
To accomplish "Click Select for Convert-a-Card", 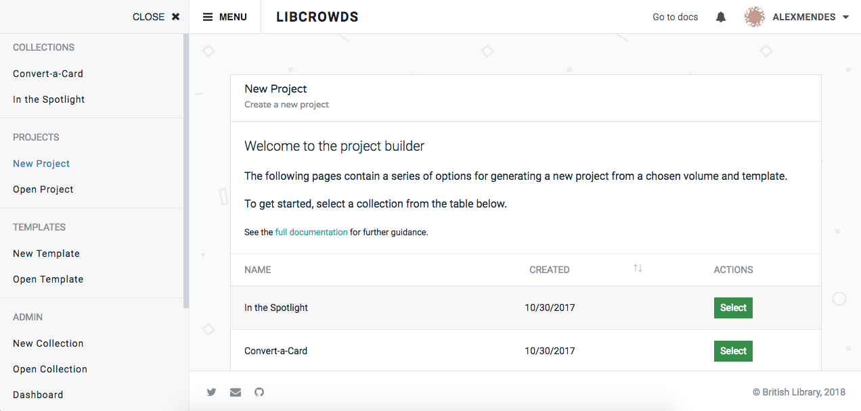I will pyautogui.click(x=733, y=351).
